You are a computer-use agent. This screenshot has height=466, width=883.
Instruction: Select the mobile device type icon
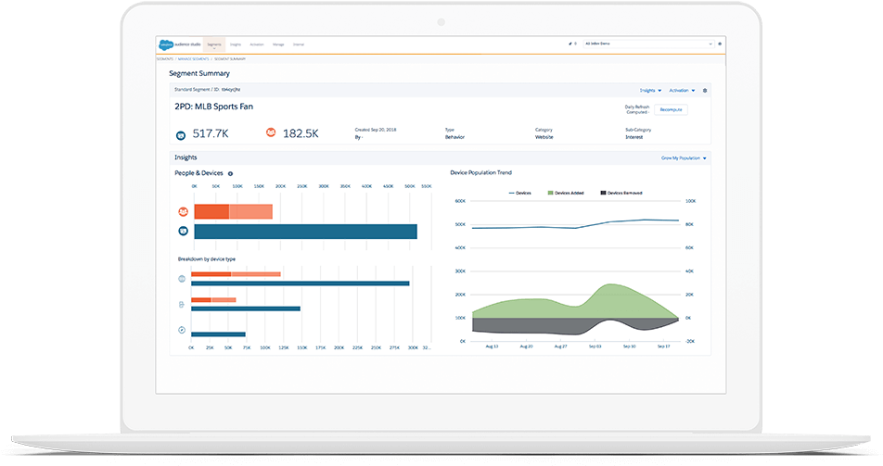point(182,304)
